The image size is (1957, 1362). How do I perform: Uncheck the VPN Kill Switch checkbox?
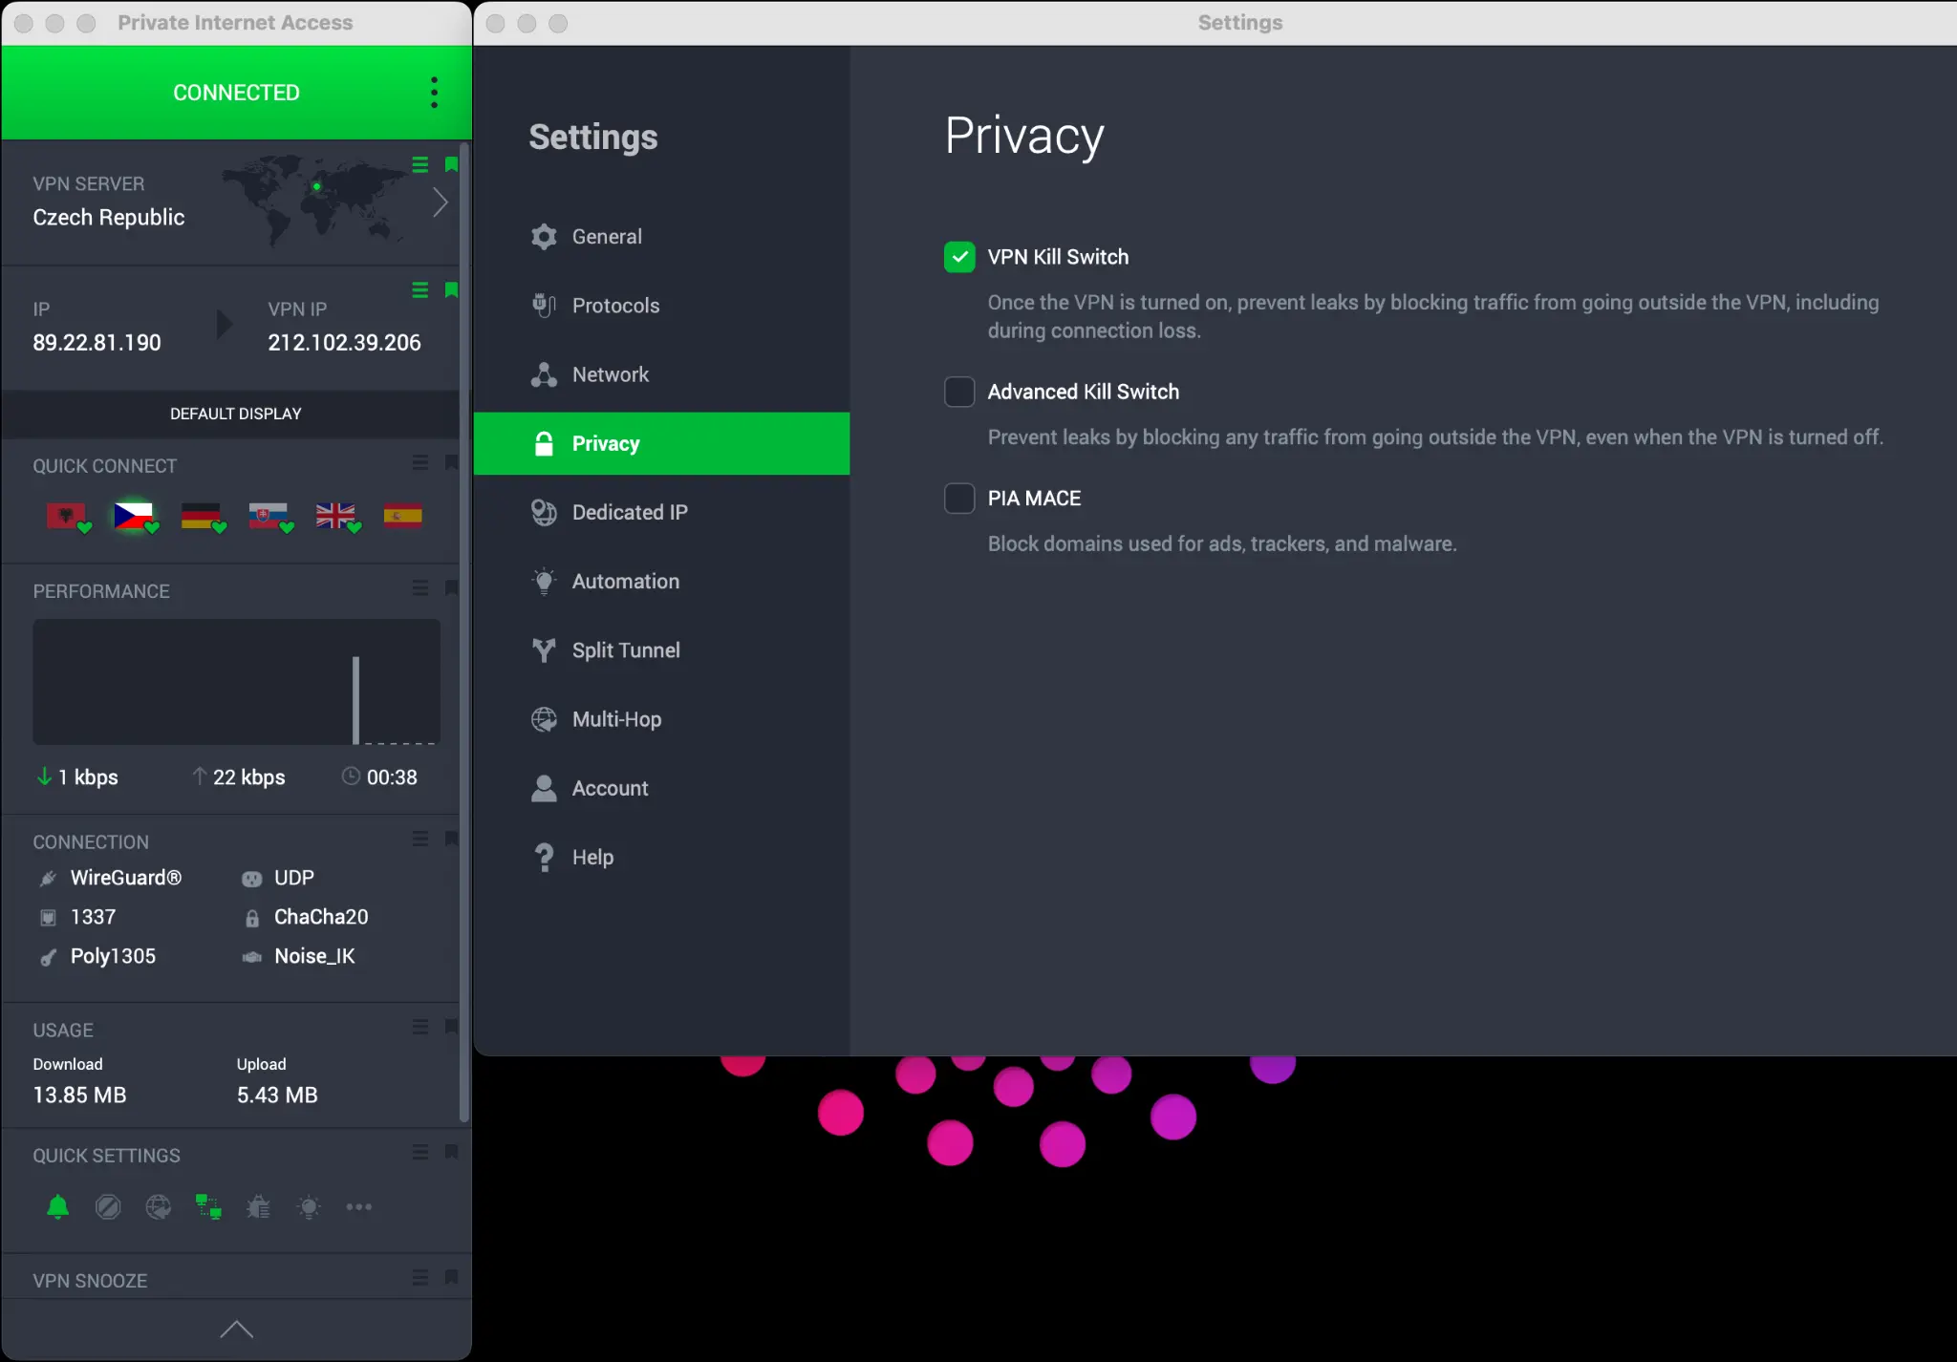959,257
